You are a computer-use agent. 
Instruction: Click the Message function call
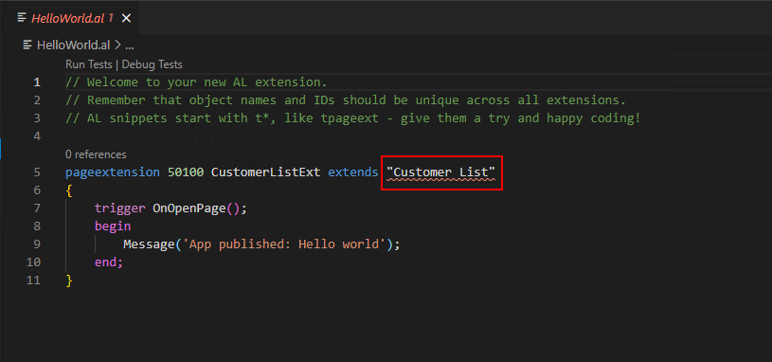click(149, 244)
